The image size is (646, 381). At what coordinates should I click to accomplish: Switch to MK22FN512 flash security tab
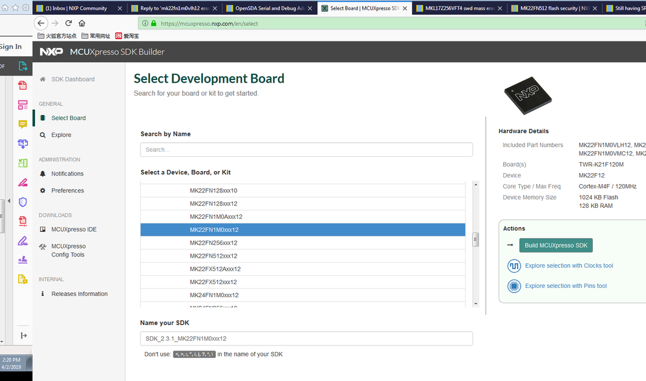(555, 8)
